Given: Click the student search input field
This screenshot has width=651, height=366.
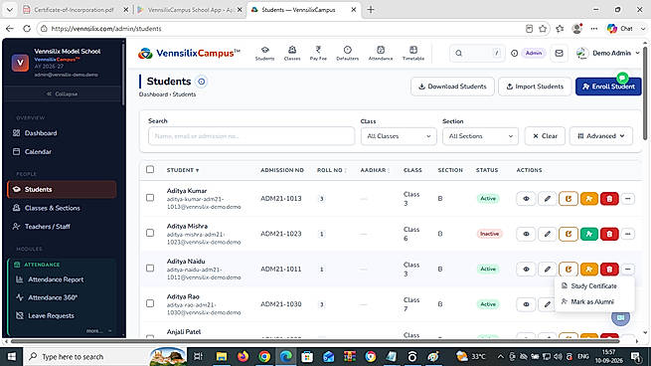Looking at the screenshot, I should [x=251, y=136].
